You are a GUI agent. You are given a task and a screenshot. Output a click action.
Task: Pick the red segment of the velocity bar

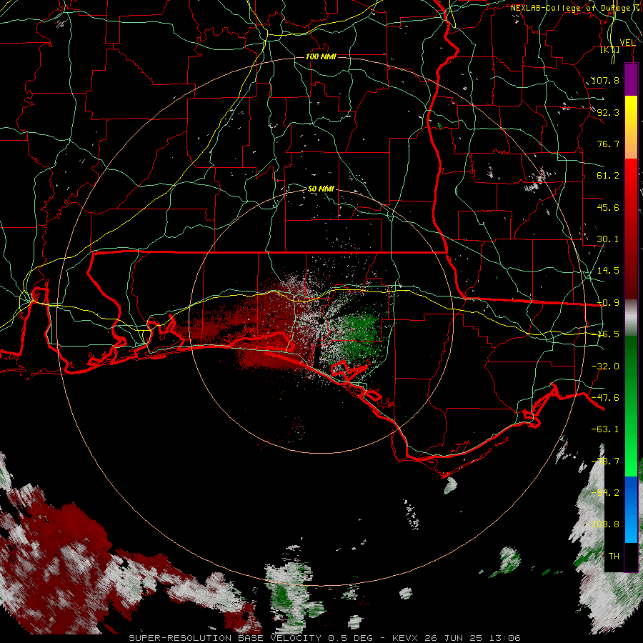(x=631, y=229)
